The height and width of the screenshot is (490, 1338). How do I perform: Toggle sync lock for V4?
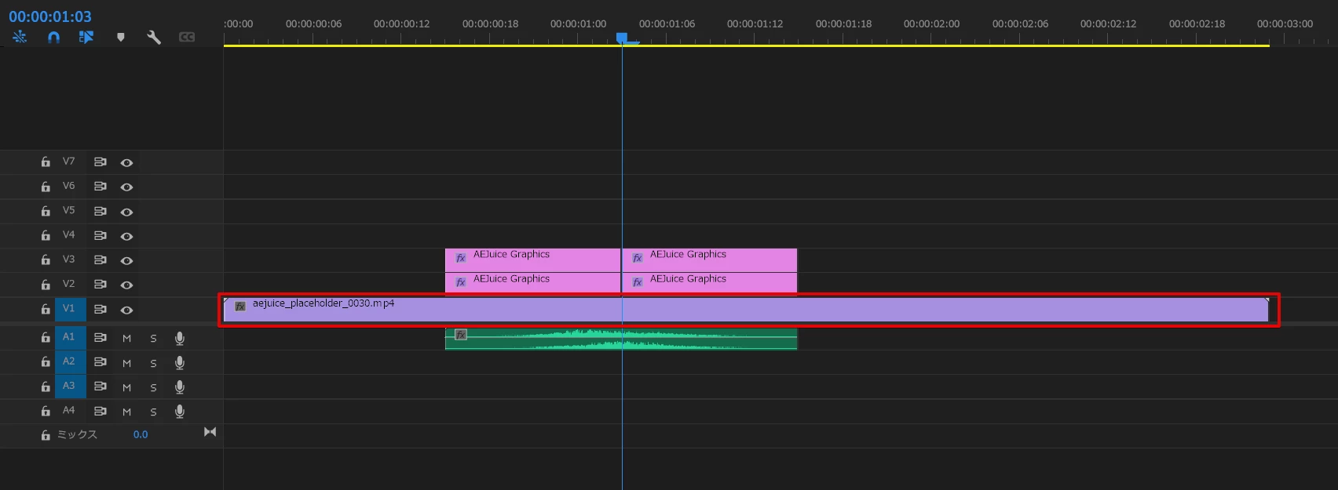(x=100, y=236)
